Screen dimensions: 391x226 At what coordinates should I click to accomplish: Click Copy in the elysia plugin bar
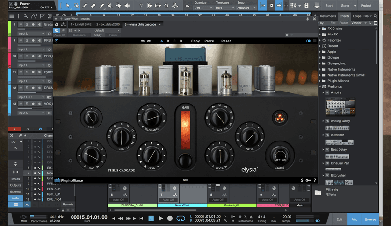point(195,41)
